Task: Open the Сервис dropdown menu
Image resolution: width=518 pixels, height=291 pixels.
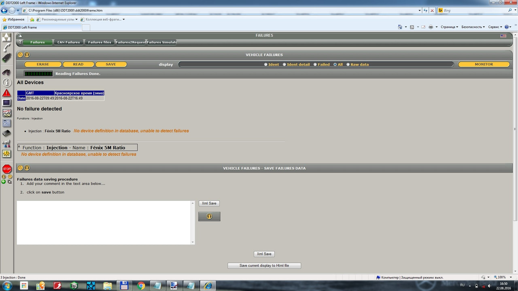Action: tap(495, 27)
